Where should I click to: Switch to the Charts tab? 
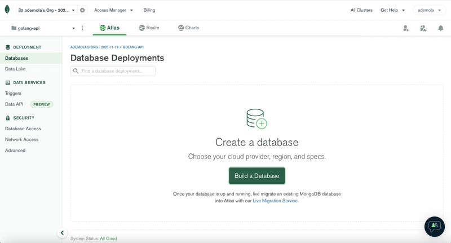tap(188, 28)
